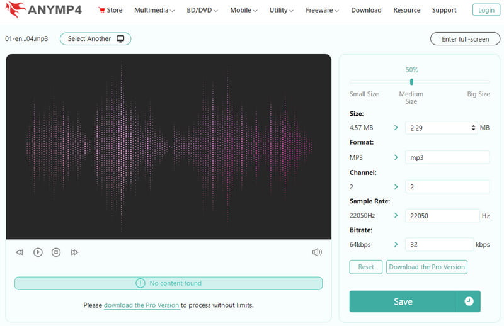
Task: Click the fast forward icon
Action: (x=74, y=252)
